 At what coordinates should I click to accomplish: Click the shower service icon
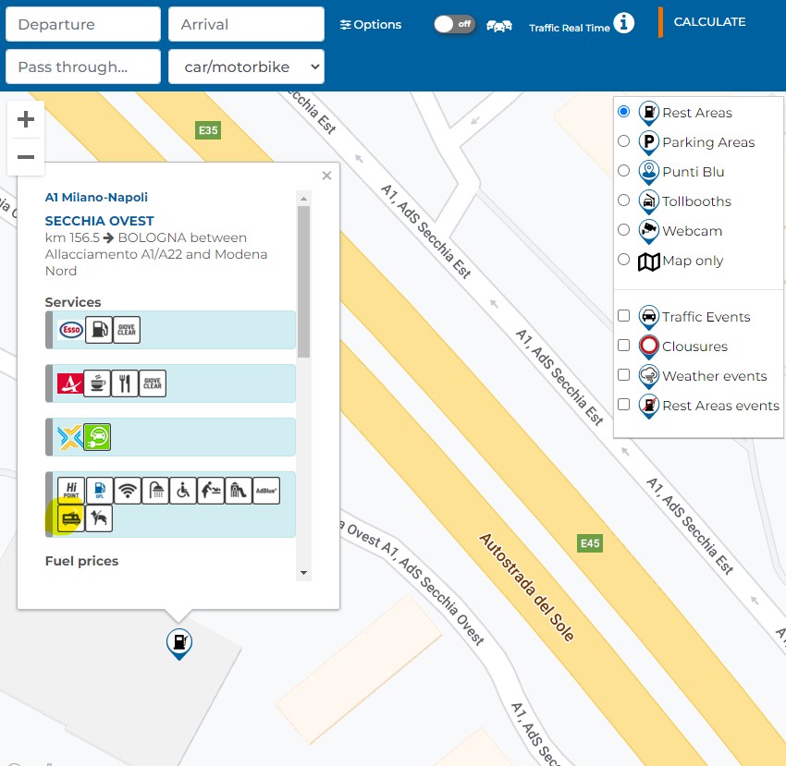155,491
